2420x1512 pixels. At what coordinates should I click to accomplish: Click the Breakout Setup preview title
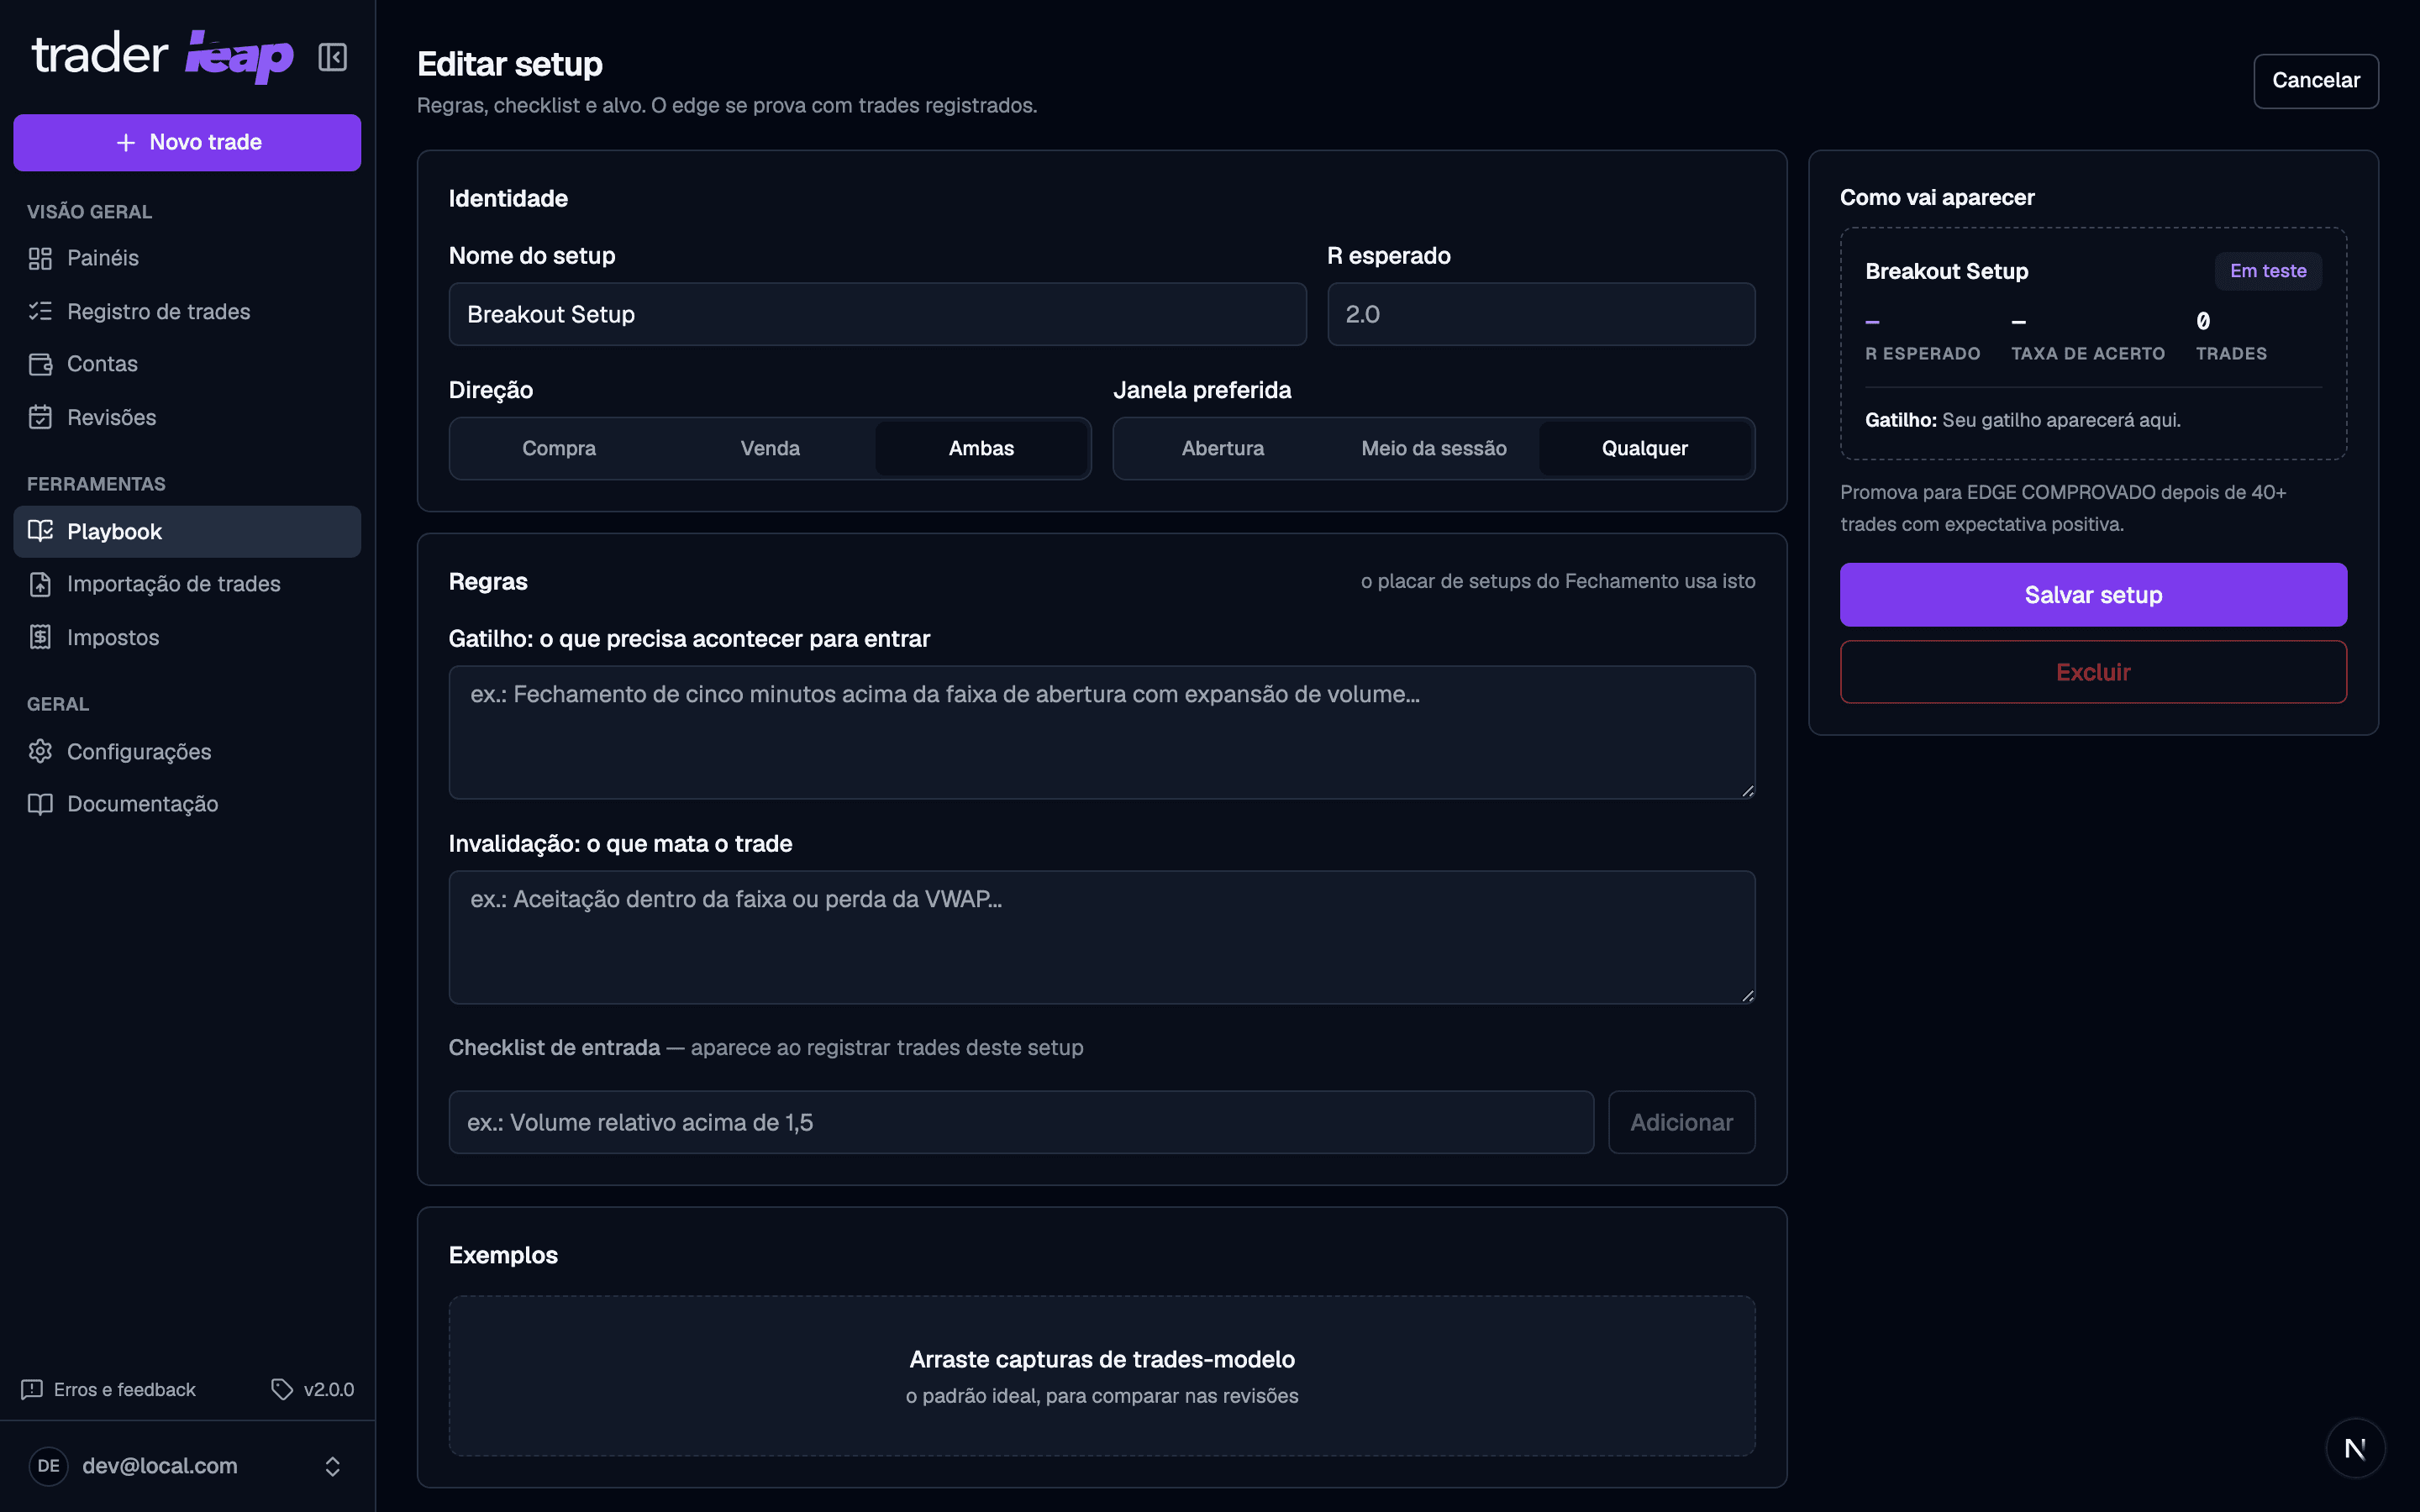(x=1946, y=271)
